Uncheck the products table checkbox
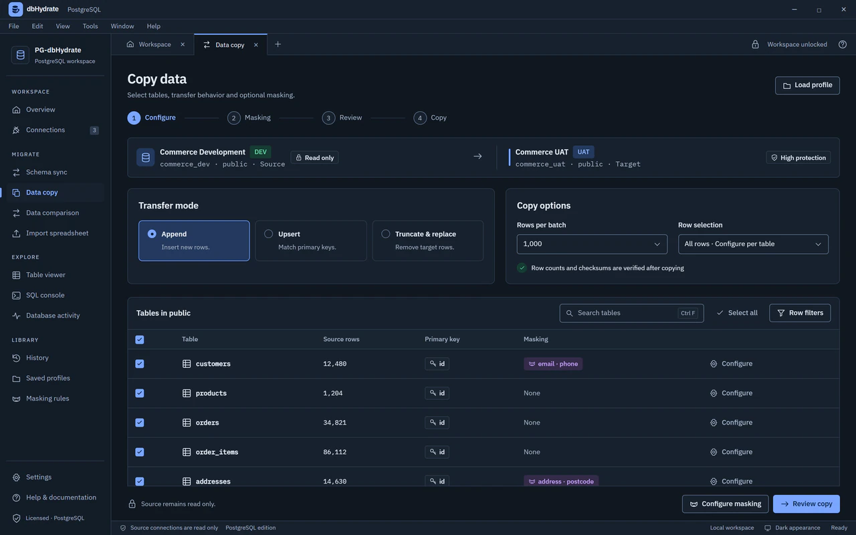 tap(140, 393)
